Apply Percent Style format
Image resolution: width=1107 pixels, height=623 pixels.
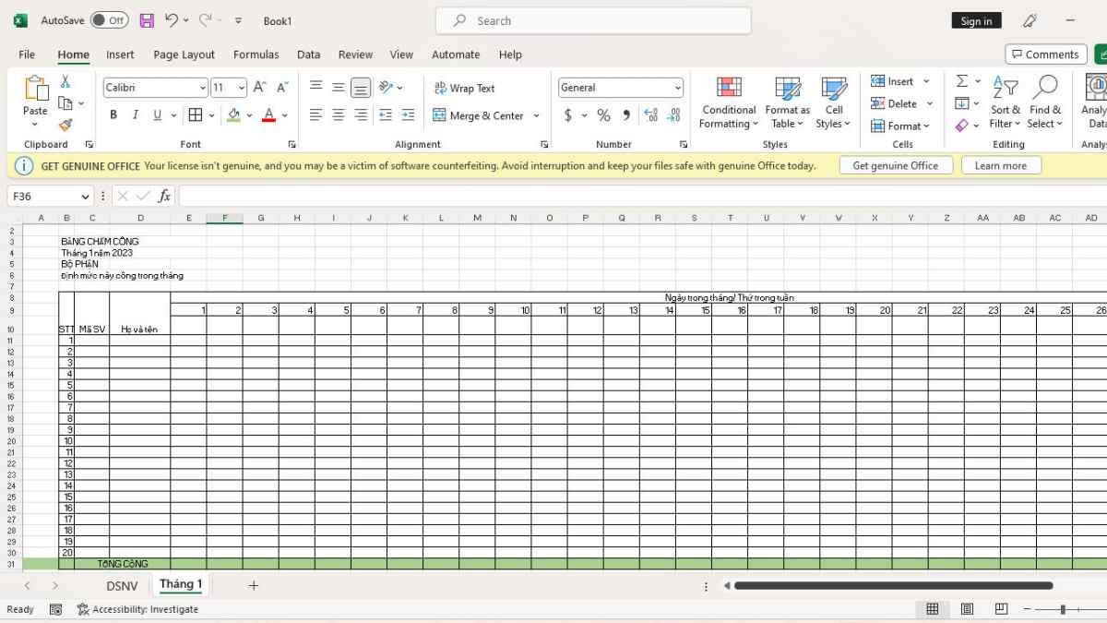point(603,115)
